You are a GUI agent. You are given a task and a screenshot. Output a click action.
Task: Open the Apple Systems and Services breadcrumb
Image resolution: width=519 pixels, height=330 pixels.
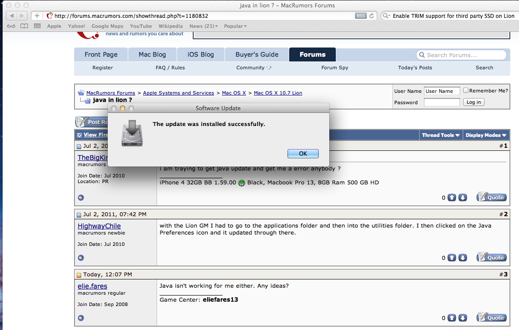click(178, 93)
